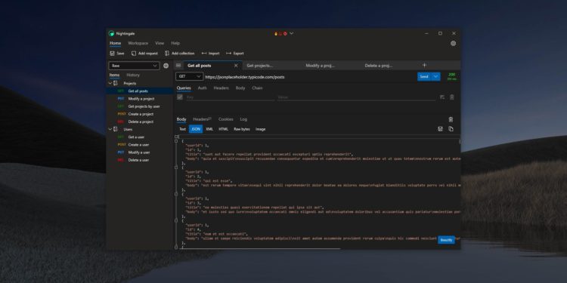Open the View menu
The width and height of the screenshot is (567, 283).
pyautogui.click(x=160, y=43)
